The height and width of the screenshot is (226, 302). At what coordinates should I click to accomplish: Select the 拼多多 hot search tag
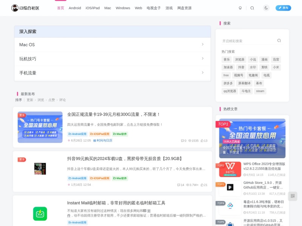tap(228, 83)
